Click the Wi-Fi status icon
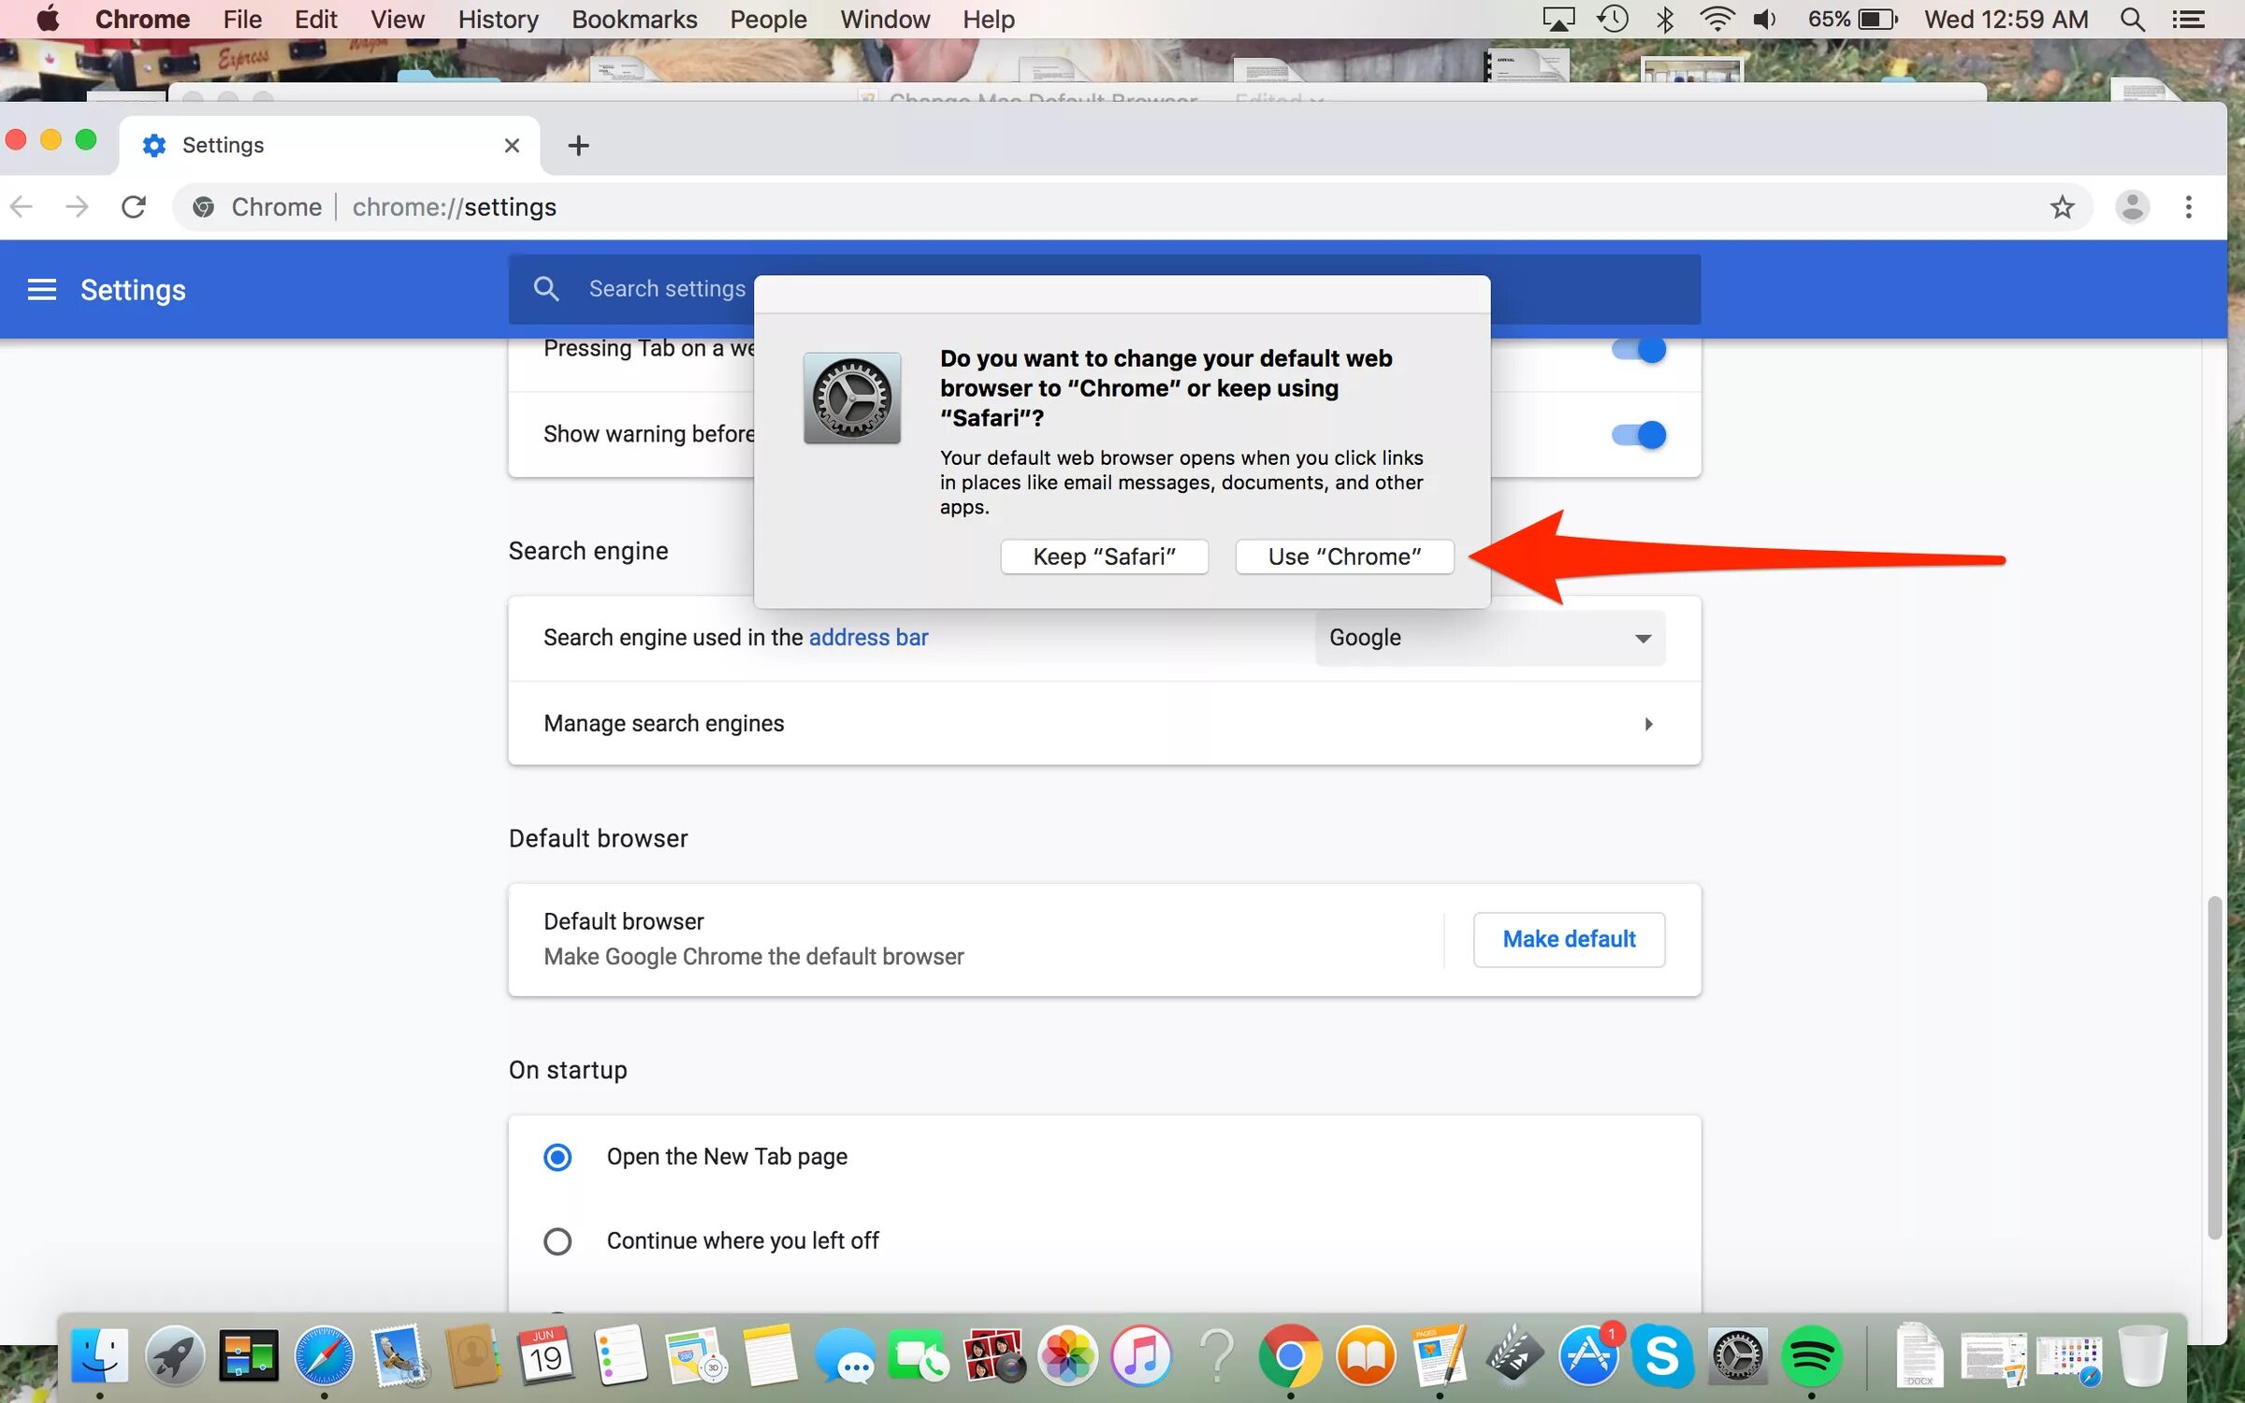This screenshot has height=1403, width=2245. click(x=1716, y=19)
